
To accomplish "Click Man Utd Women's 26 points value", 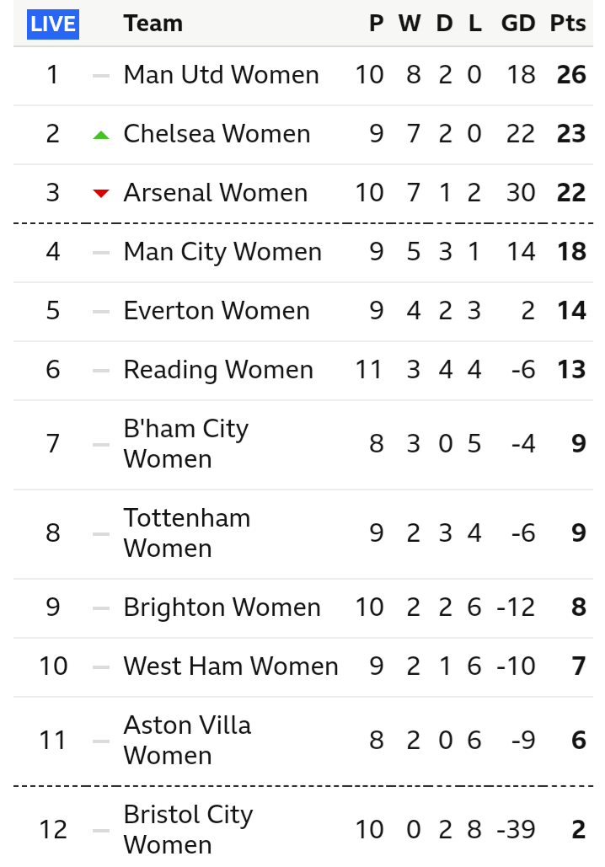I will tap(571, 75).
